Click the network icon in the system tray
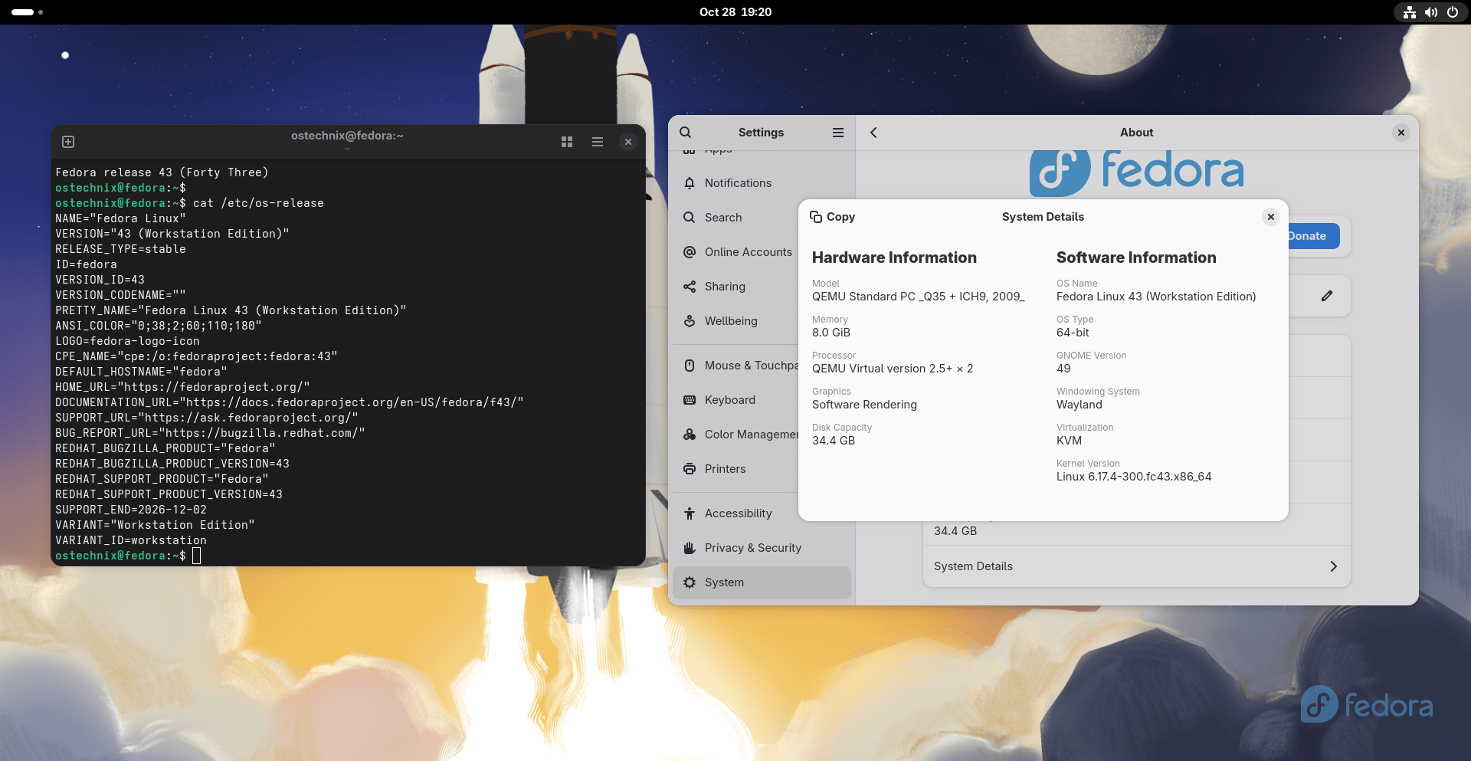This screenshot has height=761, width=1471. tap(1408, 11)
